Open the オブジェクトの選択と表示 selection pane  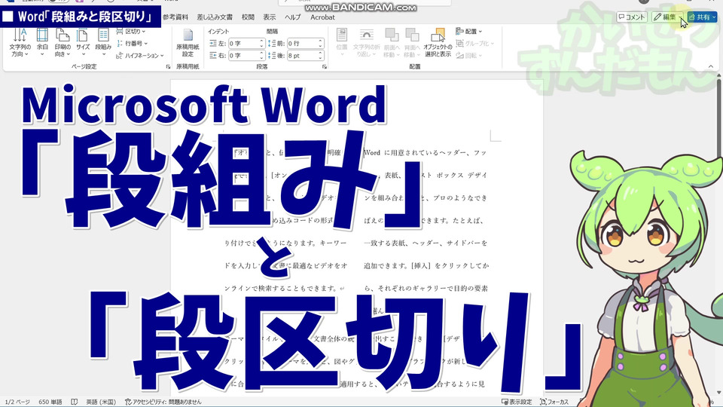[x=438, y=42]
